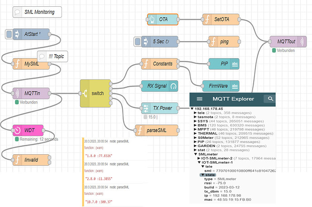This screenshot has height=207, width=312.
Task: Click the MQTT Explorer search icon
Action: click(270, 99)
